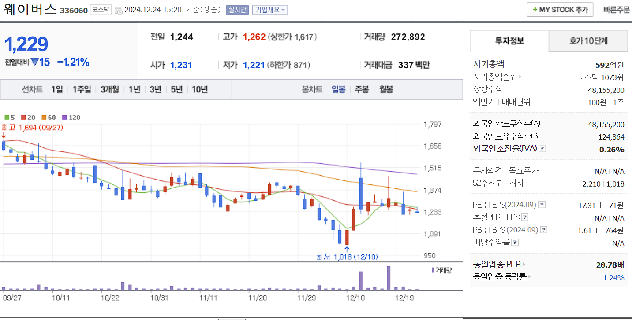Expand the 동일업종 PER arrow
This screenshot has height=320, width=632.
point(524,265)
